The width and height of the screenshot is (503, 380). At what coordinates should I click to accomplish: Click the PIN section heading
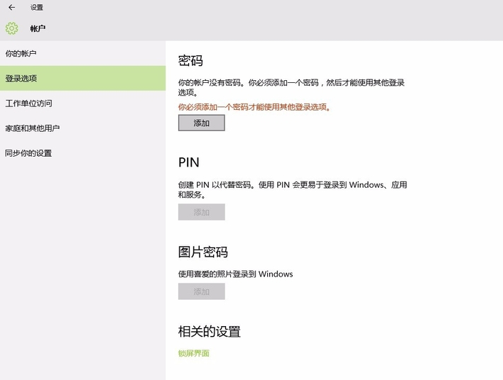188,162
